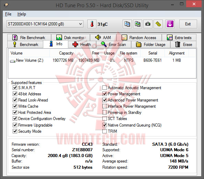Click the thermometer temperature icon
Viewport: 204px width, 179px height.
(x=92, y=24)
